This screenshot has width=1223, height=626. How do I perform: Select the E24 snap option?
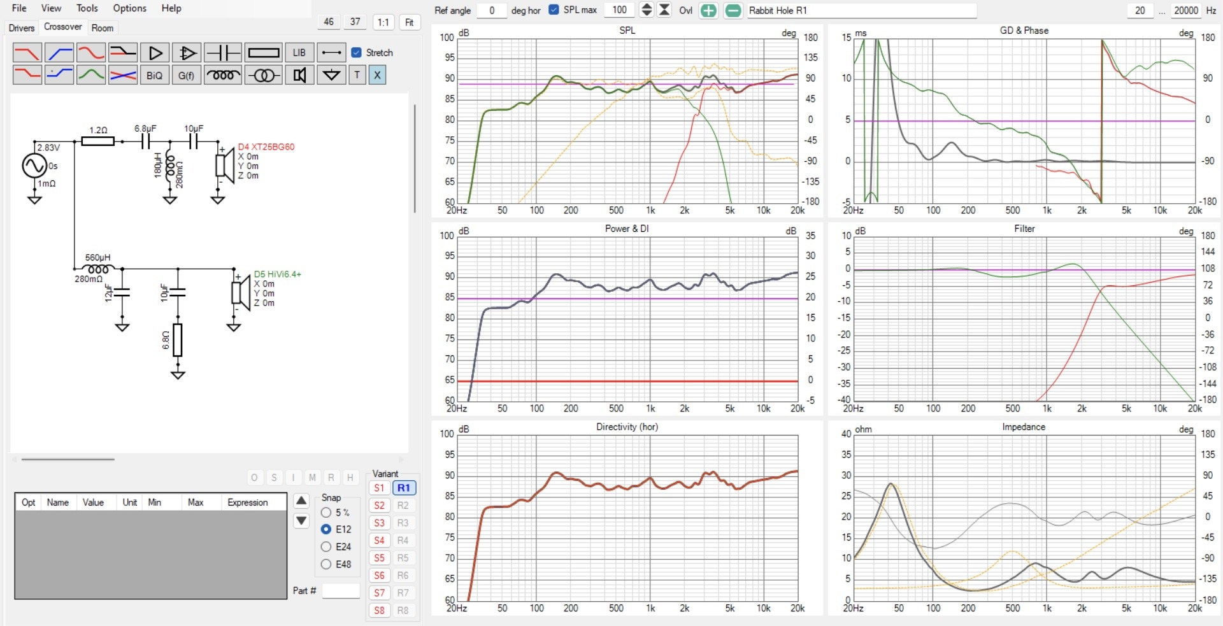[326, 547]
